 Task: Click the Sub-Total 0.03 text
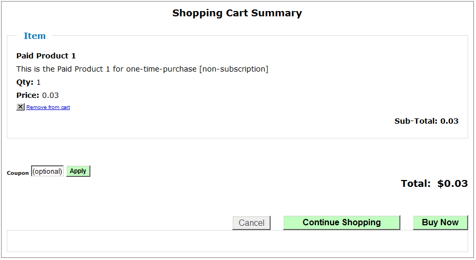coord(426,121)
